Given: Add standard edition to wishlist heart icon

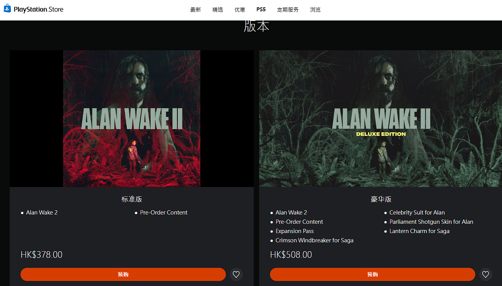Looking at the screenshot, I should (x=236, y=274).
